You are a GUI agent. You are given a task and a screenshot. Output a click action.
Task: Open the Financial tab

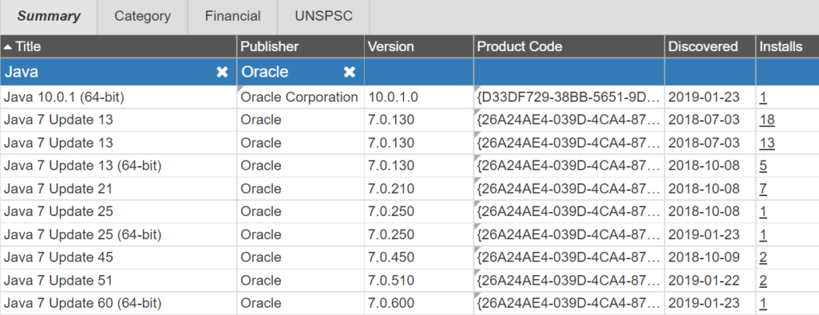(x=233, y=16)
